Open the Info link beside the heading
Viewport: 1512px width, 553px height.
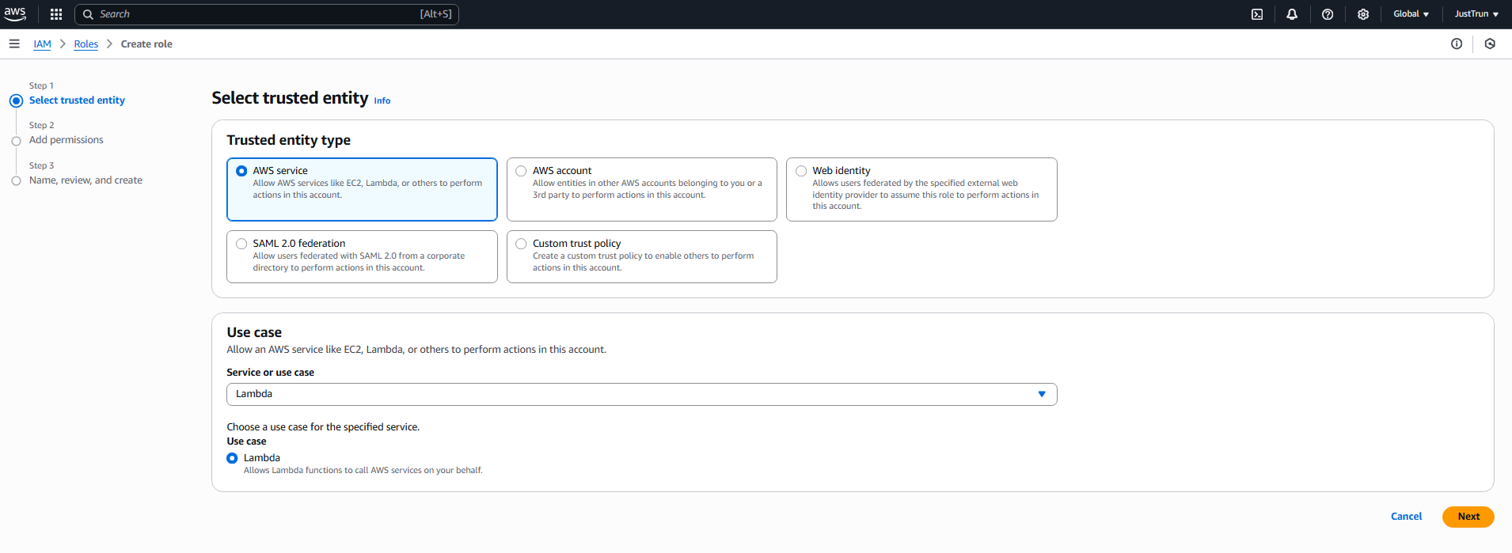pyautogui.click(x=382, y=100)
